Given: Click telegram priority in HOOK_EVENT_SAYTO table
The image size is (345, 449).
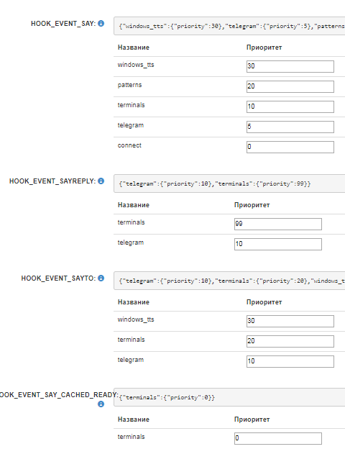Looking at the screenshot, I should pos(290,361).
